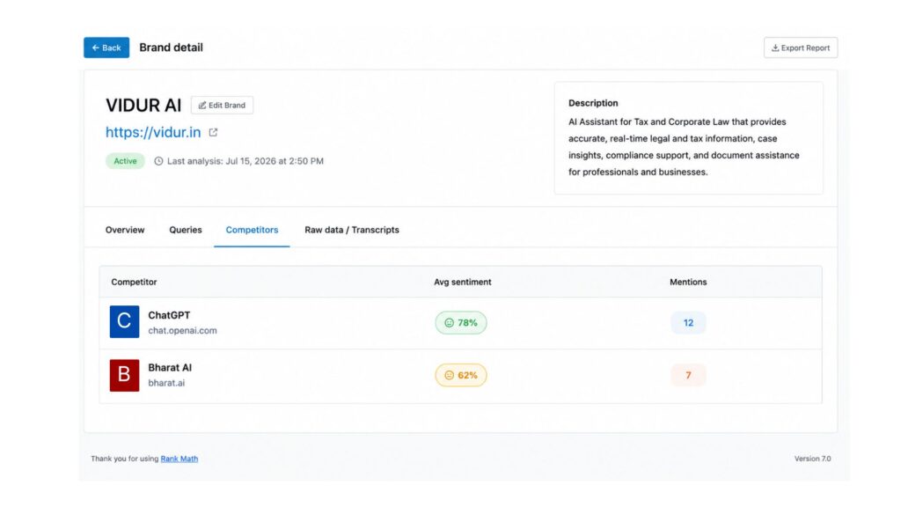
Task: Click the VIDUR AI brand title
Action: click(143, 106)
